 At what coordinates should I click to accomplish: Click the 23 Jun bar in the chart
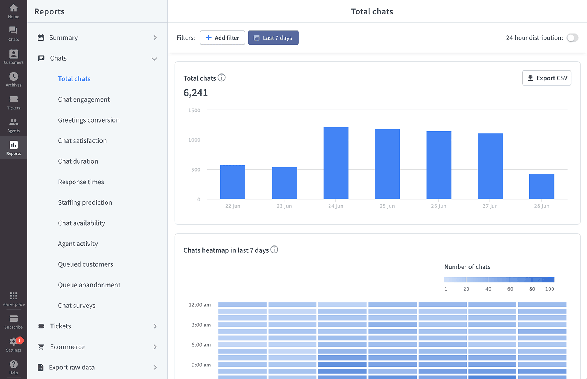284,183
